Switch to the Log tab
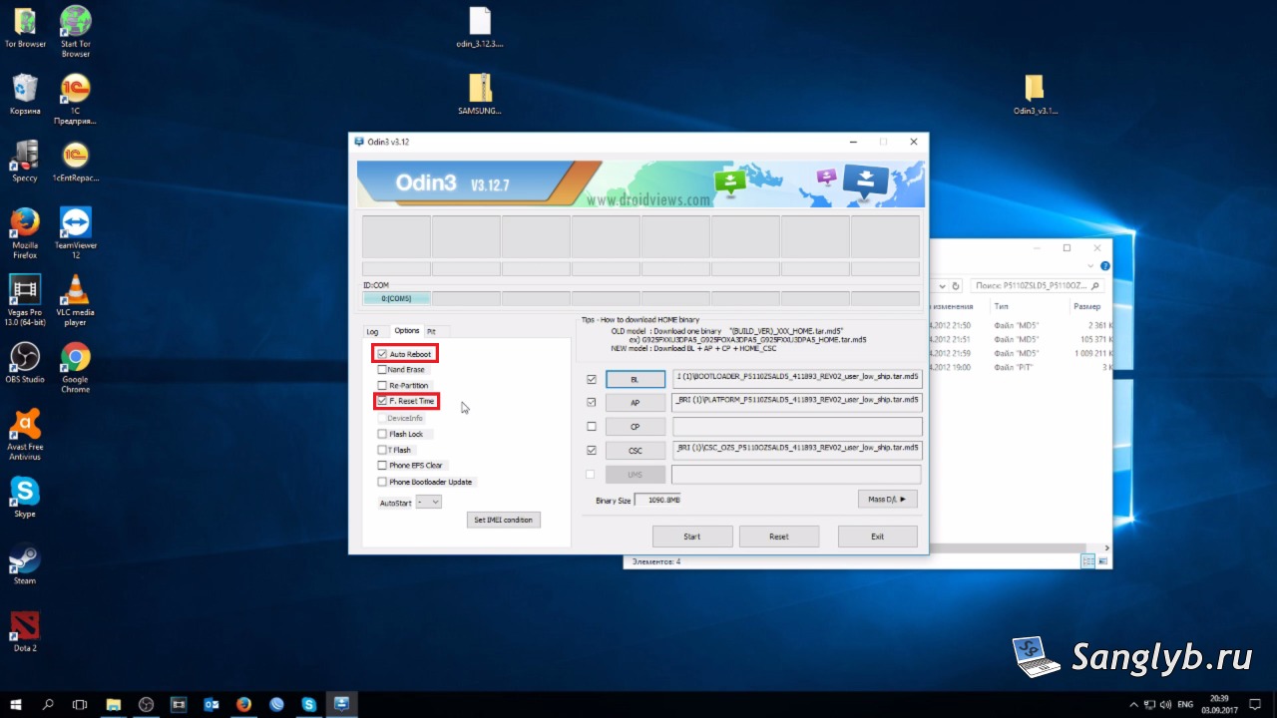 (x=372, y=331)
